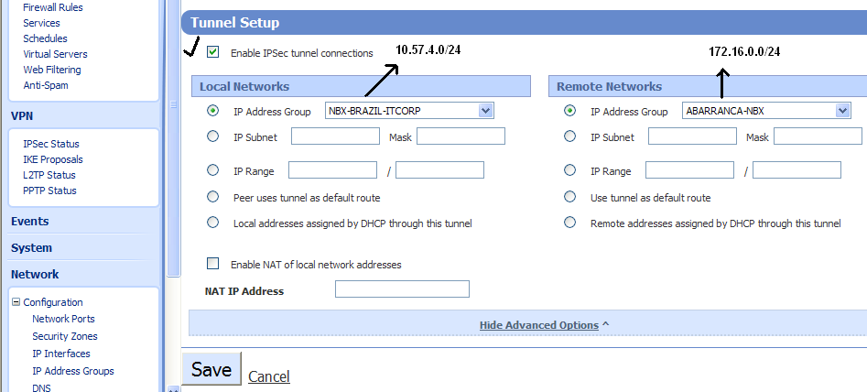
Task: Click the NAT IP Address field
Action: [x=402, y=289]
